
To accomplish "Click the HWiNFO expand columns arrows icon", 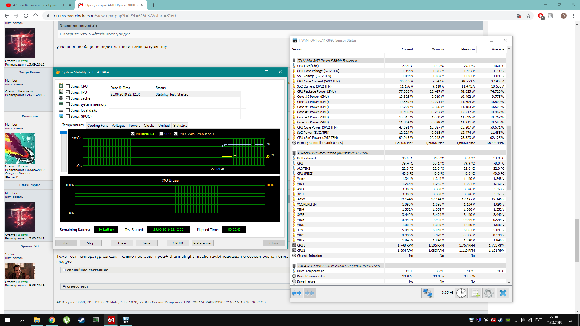I will point(297,293).
